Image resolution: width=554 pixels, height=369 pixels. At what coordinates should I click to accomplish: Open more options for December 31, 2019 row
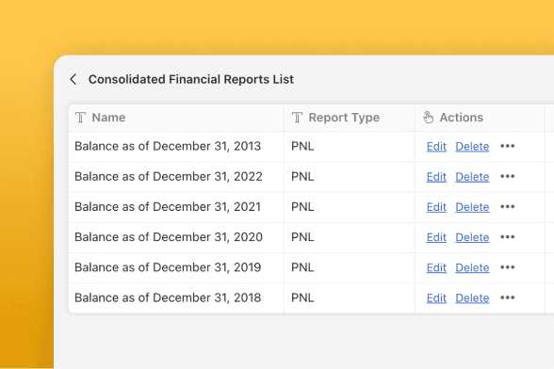pos(507,267)
